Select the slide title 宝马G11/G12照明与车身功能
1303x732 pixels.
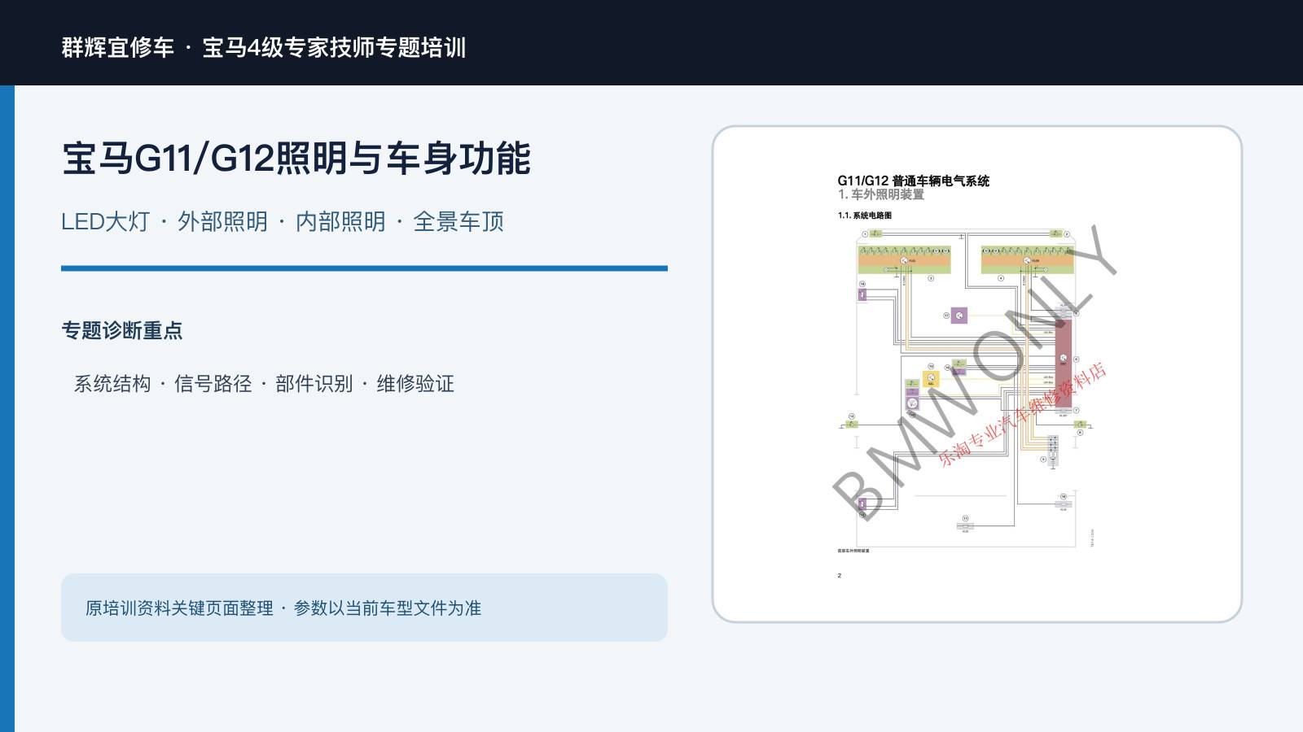coord(296,158)
